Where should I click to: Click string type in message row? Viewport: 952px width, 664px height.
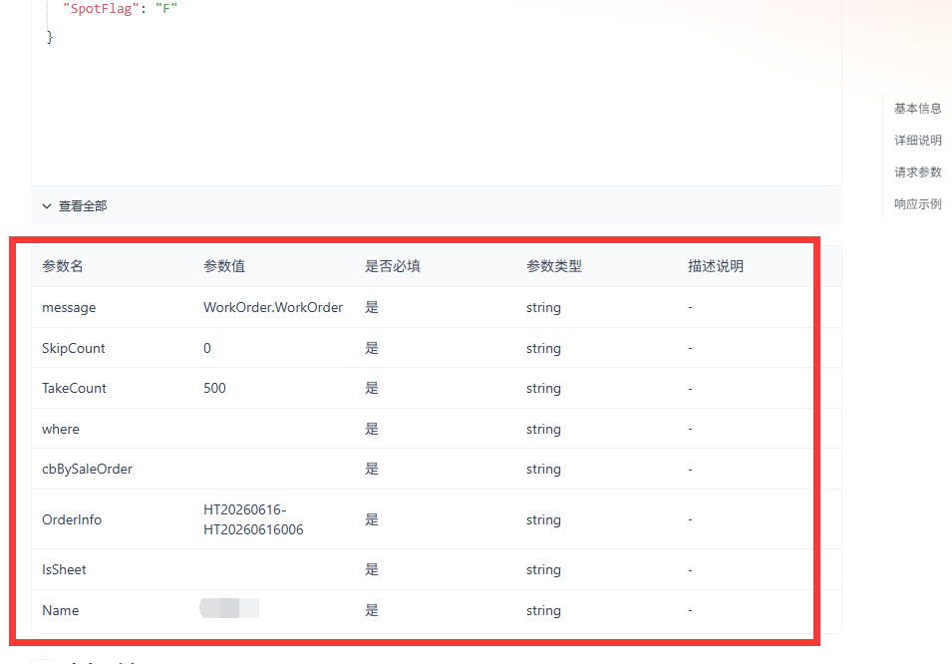[x=543, y=307]
